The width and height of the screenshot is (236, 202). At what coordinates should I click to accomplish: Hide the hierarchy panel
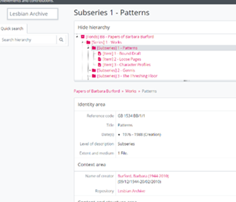click(x=94, y=27)
